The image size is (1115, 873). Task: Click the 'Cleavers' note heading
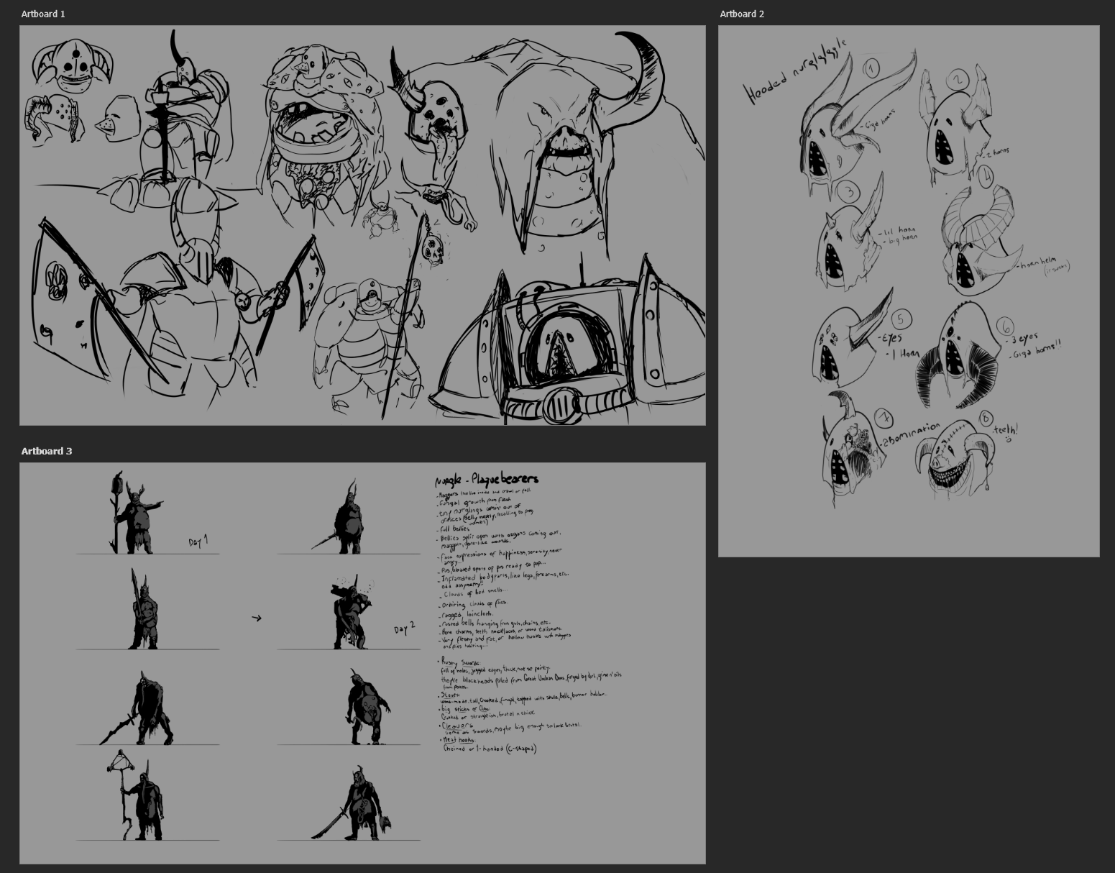[458, 726]
